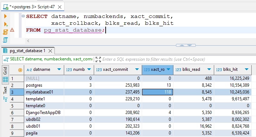Collapse panel using up arrow on splitter
Viewport: 256px width, 137px height.
[x=182, y=45]
